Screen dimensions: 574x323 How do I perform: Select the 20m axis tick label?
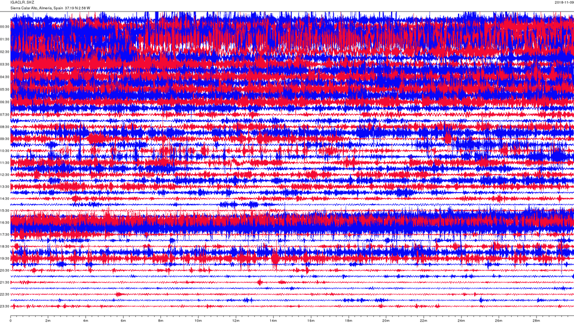click(x=386, y=321)
